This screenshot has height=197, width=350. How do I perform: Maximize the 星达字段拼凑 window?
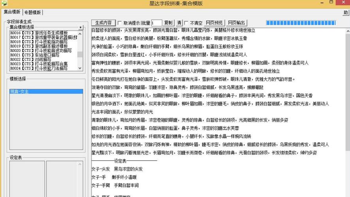(x=331, y=2)
